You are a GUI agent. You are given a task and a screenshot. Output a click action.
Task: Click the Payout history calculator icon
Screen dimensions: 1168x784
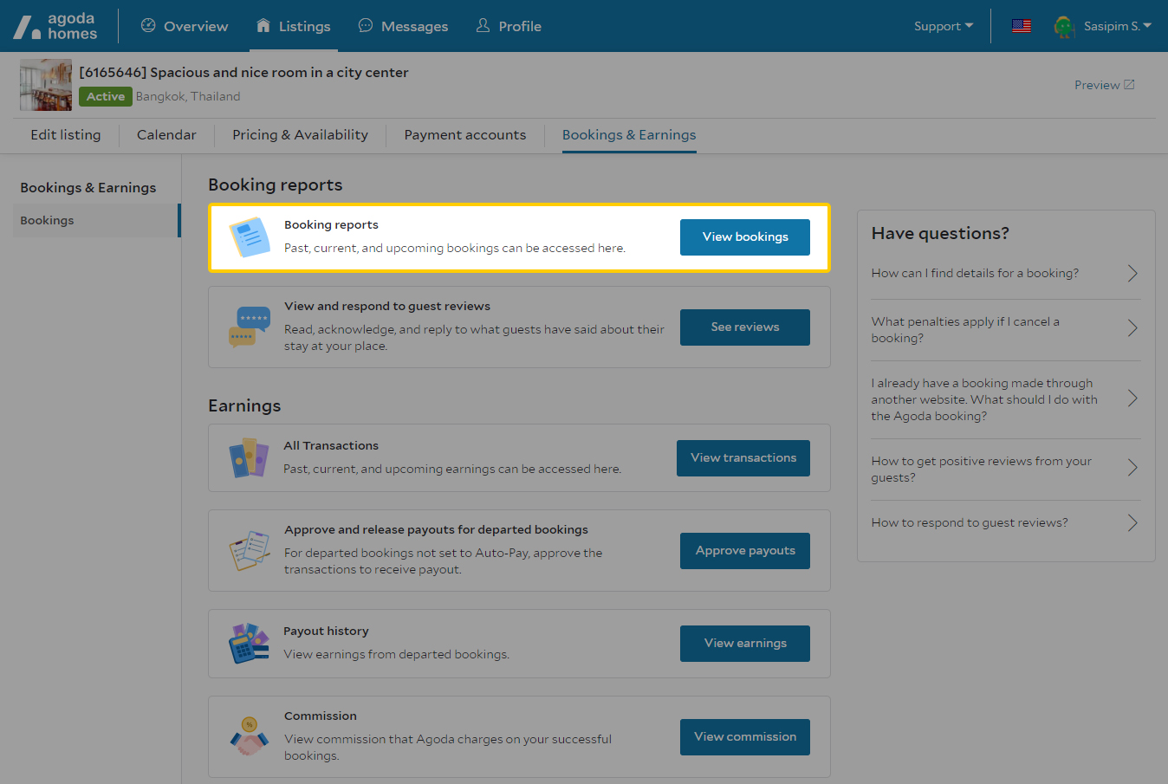coord(250,643)
